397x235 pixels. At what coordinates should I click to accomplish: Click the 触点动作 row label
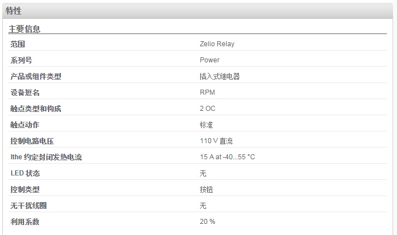pos(25,125)
